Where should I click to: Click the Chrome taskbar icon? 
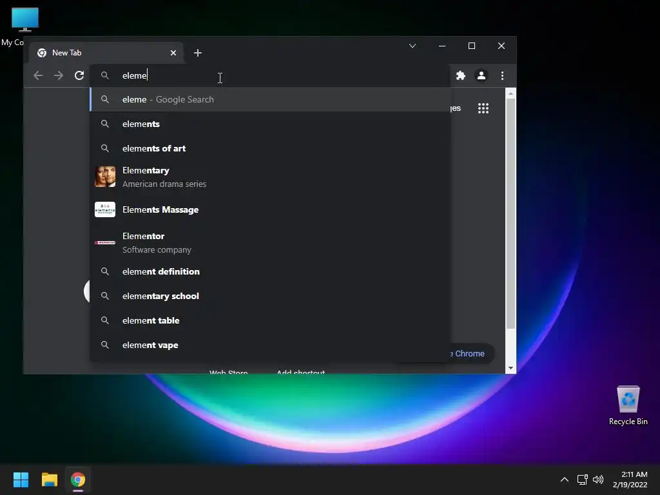(x=78, y=480)
